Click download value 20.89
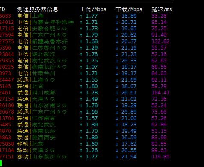 pyautogui.click(x=129, y=112)
